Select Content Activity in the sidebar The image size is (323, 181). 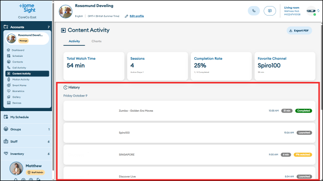coord(27,73)
